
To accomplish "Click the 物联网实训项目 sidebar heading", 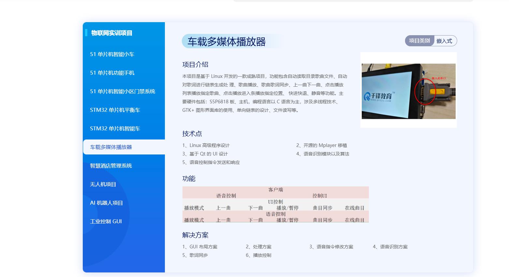I will point(112,33).
